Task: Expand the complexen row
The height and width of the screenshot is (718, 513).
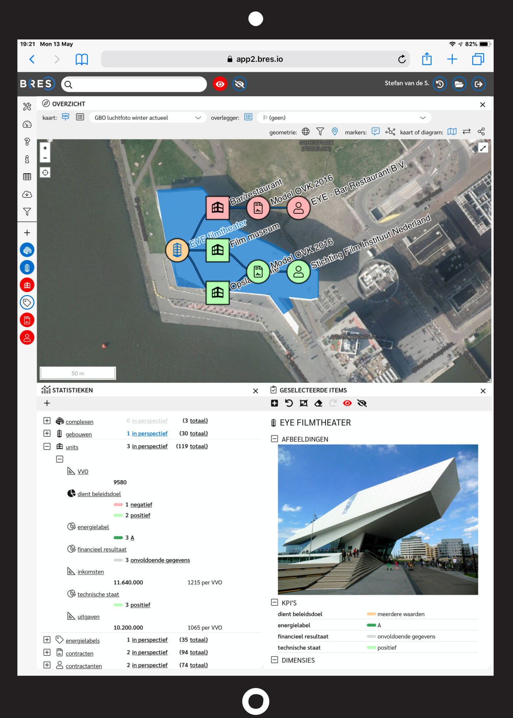Action: pyautogui.click(x=47, y=421)
